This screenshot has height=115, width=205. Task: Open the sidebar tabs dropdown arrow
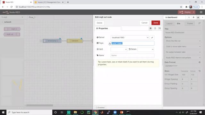pyautogui.click(x=203, y=17)
